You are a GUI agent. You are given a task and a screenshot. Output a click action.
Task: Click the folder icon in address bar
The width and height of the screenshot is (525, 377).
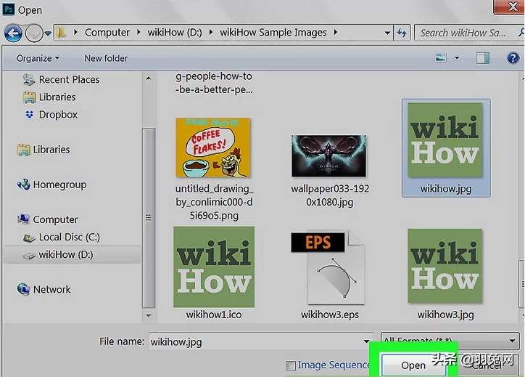[x=61, y=33]
